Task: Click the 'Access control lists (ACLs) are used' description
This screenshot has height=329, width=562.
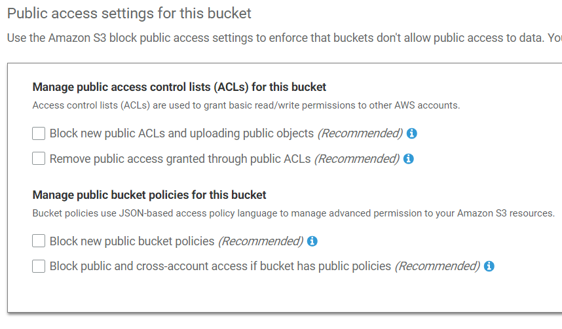Action: 246,105
